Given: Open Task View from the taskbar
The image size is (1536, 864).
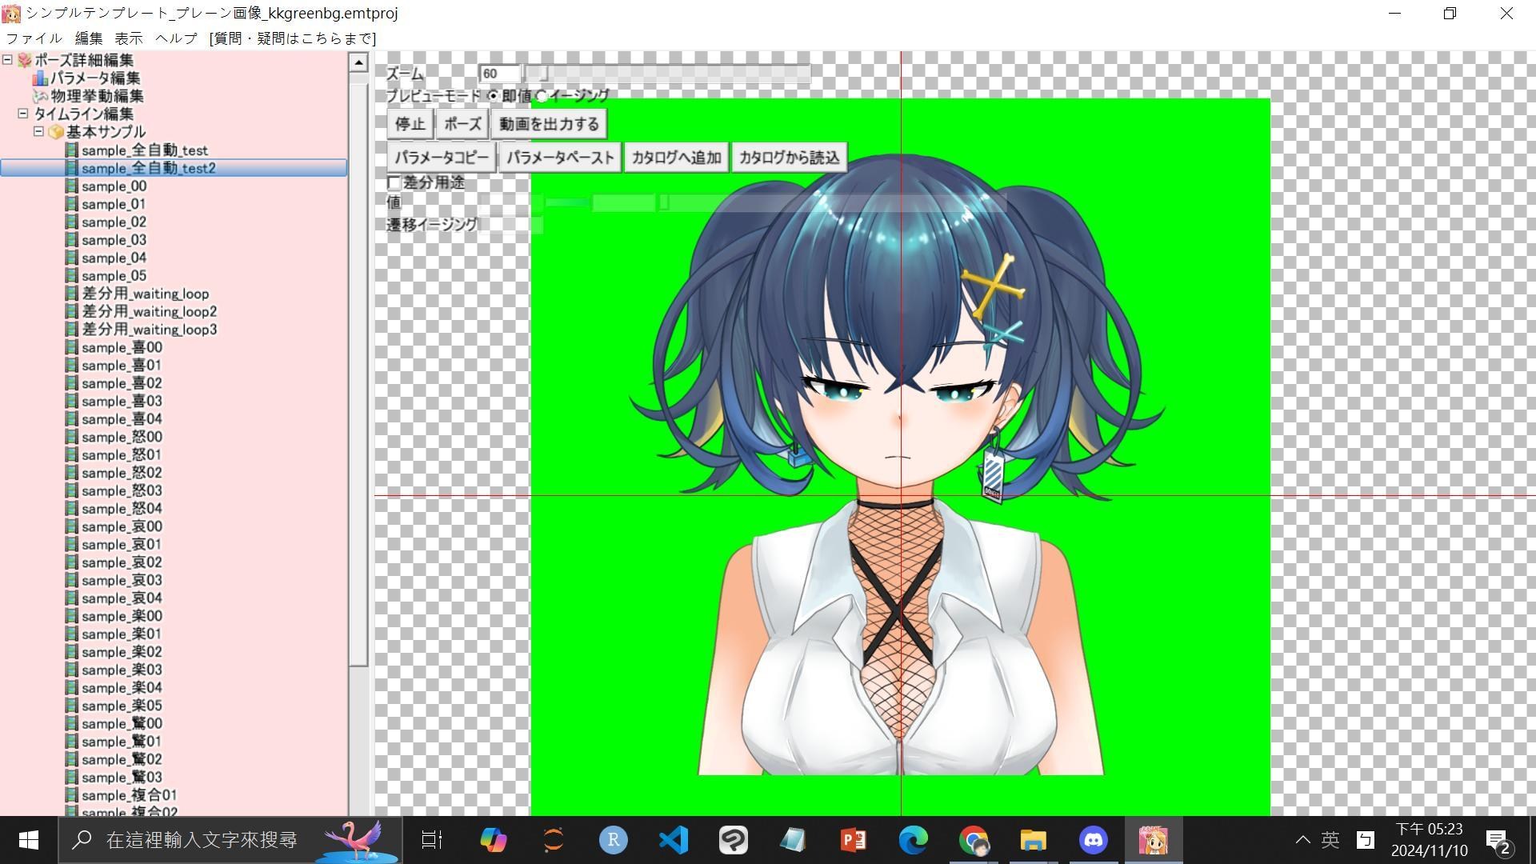Looking at the screenshot, I should [x=432, y=840].
